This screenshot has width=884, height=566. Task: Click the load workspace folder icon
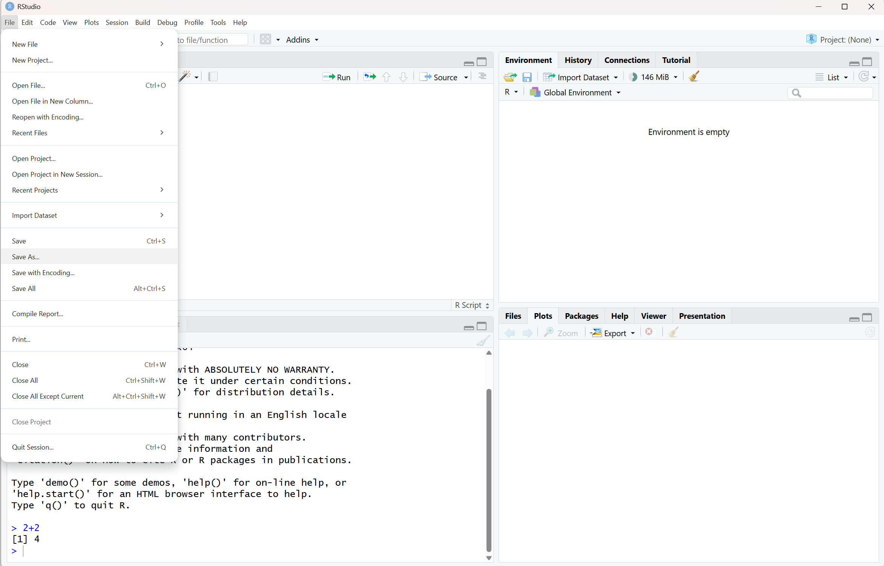510,77
